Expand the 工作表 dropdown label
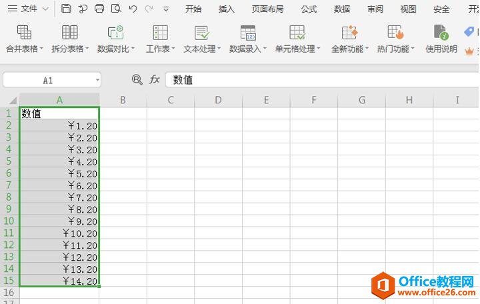480x304 pixels. (161, 49)
